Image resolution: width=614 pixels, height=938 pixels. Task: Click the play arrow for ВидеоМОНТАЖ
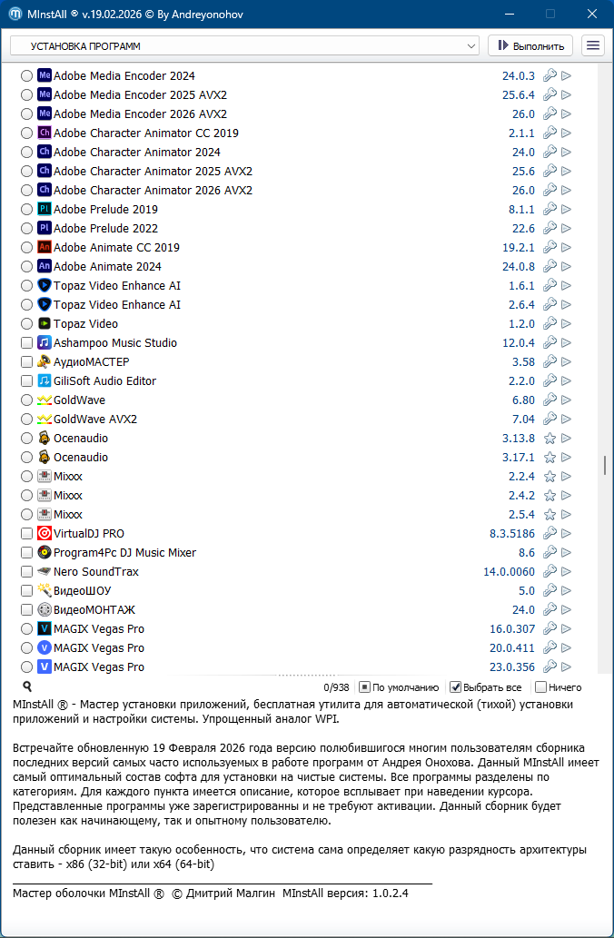[x=566, y=610]
